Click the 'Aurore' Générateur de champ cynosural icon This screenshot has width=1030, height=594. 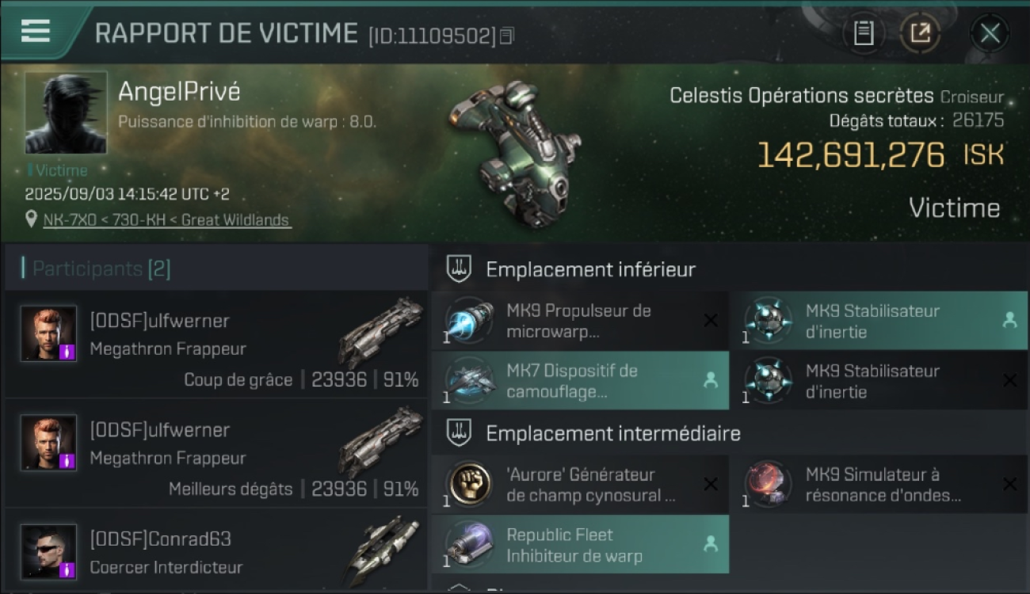point(468,485)
